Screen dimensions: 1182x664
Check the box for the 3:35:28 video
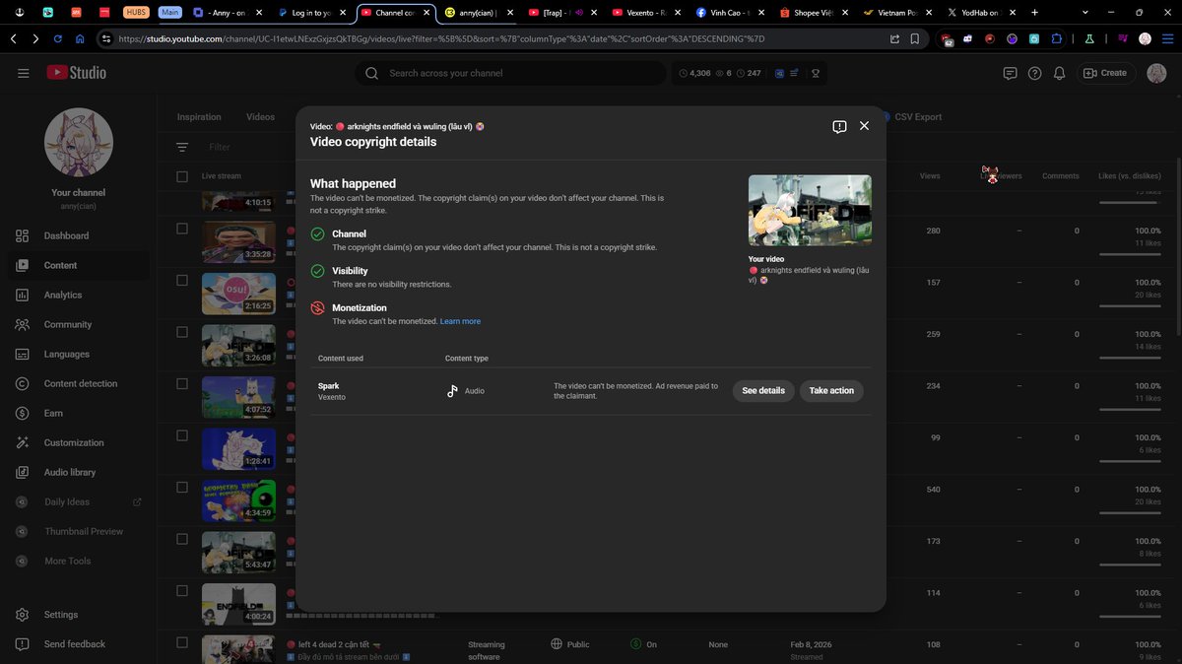[182, 229]
